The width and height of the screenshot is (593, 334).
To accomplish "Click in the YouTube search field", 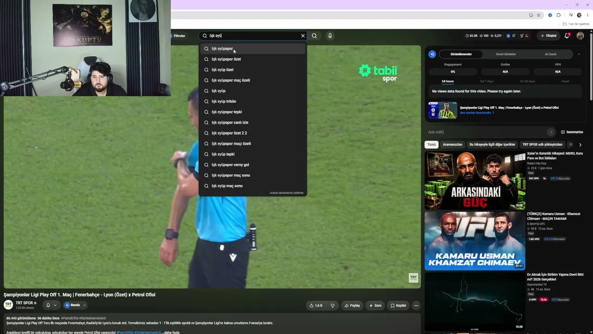I will pyautogui.click(x=252, y=36).
